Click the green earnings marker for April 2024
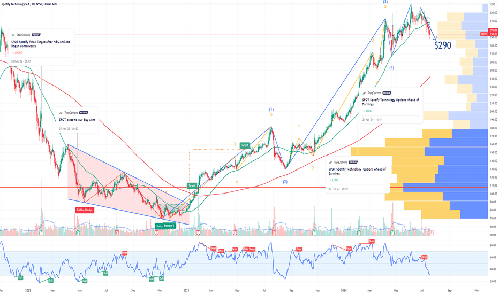 392,233
